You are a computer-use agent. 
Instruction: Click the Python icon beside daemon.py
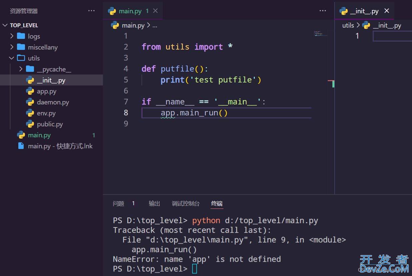point(30,102)
